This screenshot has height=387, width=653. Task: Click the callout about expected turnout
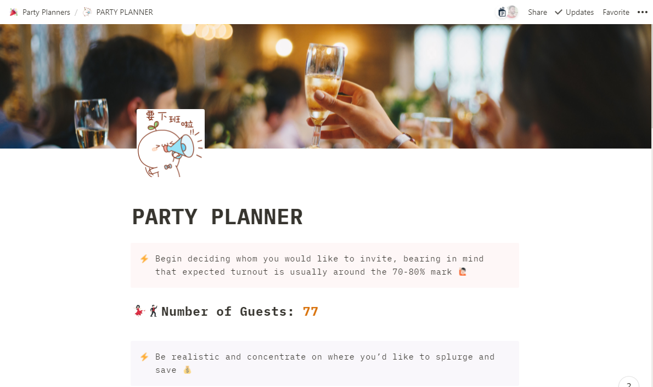point(325,265)
